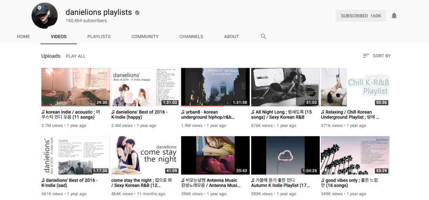Click the 1:31:58 duration badge
This screenshot has height=200, width=429.
[x=240, y=102]
